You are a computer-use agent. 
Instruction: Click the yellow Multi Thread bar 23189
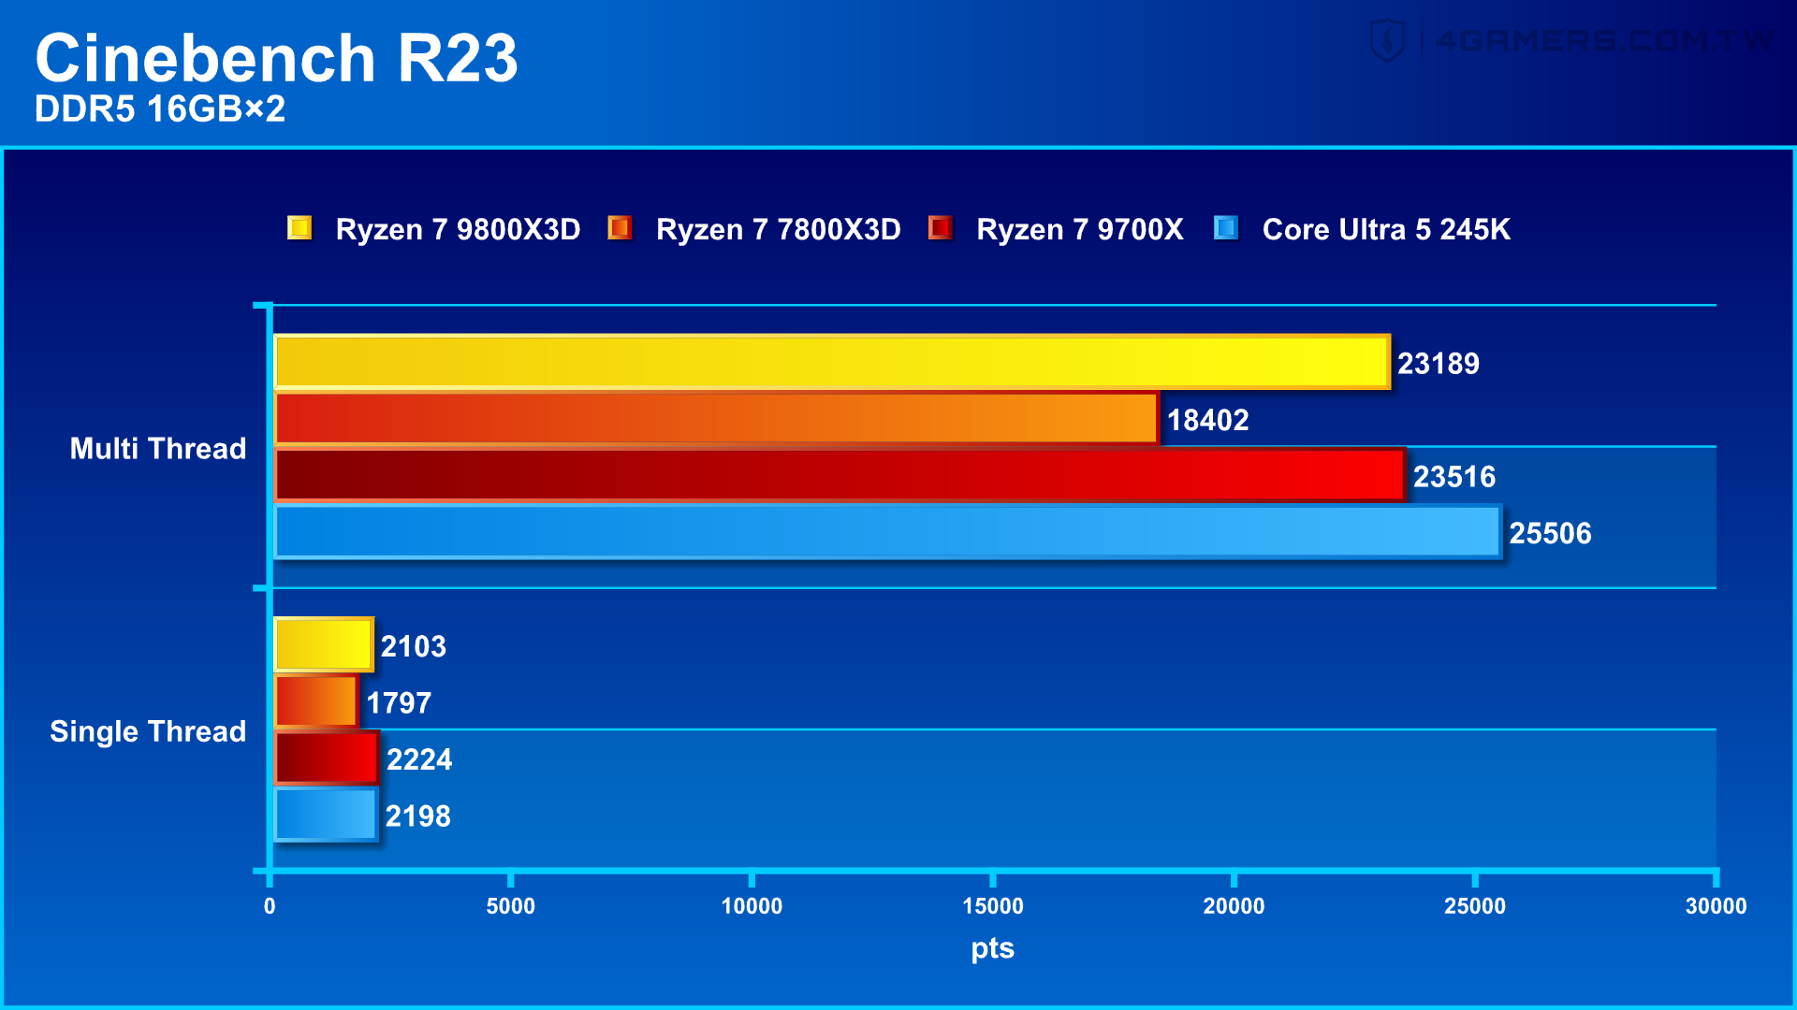[832, 362]
